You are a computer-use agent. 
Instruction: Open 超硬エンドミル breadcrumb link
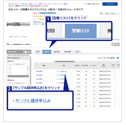(x=33, y=4)
